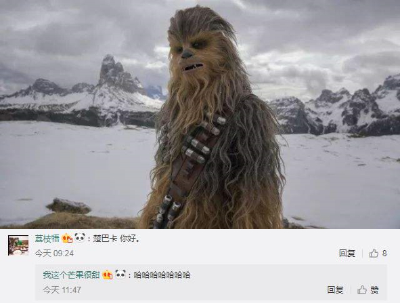This screenshot has width=400, height=303.
Task: Click the reply text 哈哈哈哈哈哈哈
Action: tap(162, 275)
